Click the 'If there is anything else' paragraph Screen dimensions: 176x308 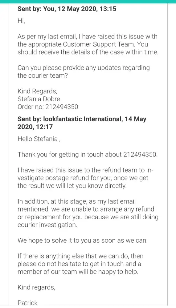[81, 264]
